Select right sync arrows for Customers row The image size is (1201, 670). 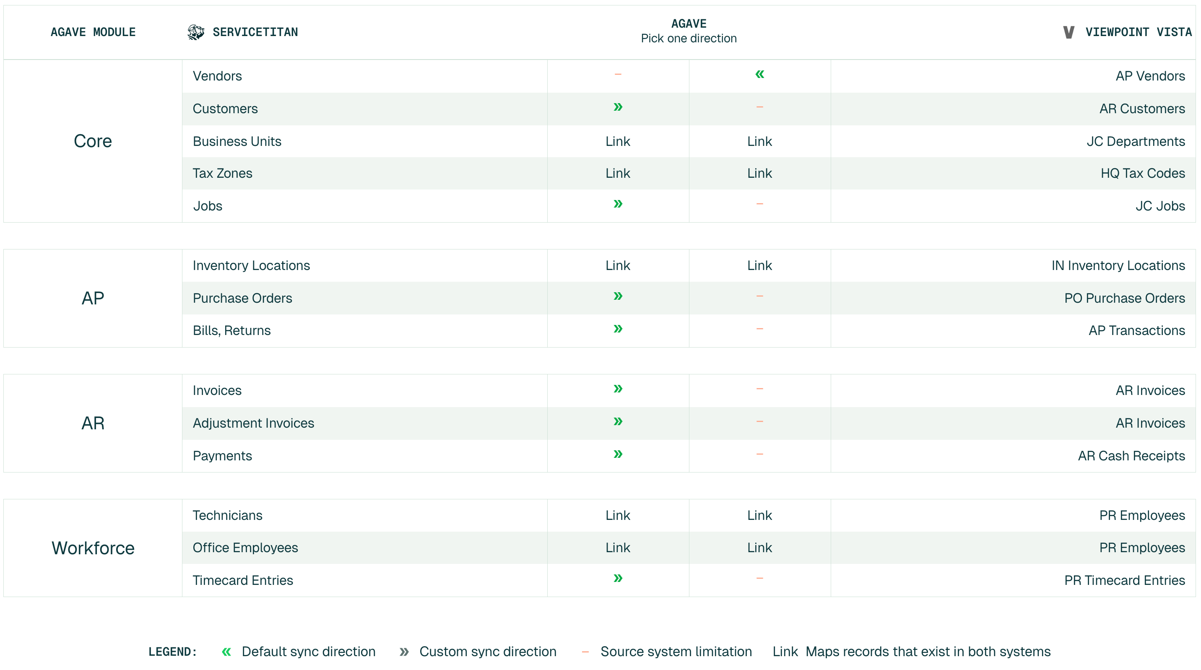[x=618, y=107]
